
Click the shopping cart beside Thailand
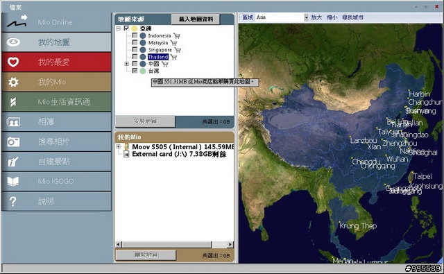click(x=174, y=57)
